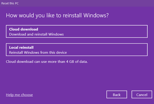Image resolution: width=154 pixels, height=104 pixels.
Task: Get help deciding between reinstall methods
Action: coord(19,95)
